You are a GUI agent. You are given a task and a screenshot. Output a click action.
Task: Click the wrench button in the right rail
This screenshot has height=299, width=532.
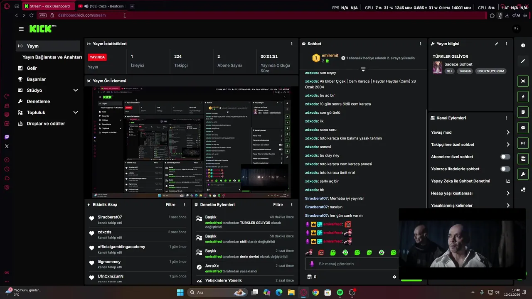[523, 174]
